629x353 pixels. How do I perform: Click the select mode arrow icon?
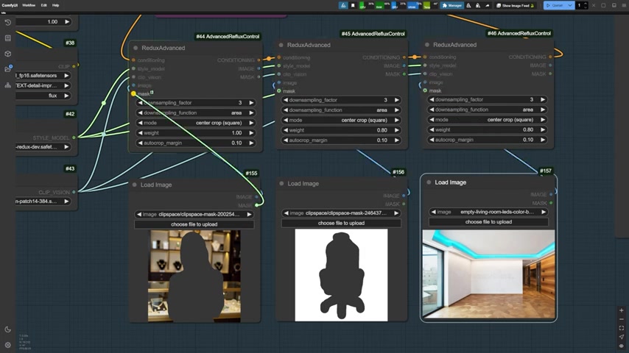622,337
